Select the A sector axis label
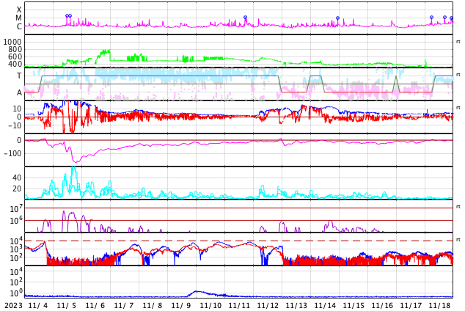Viewport: 465px width, 311px height. 19,93
